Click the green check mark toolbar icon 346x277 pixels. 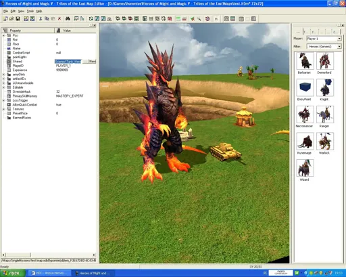click(193, 19)
